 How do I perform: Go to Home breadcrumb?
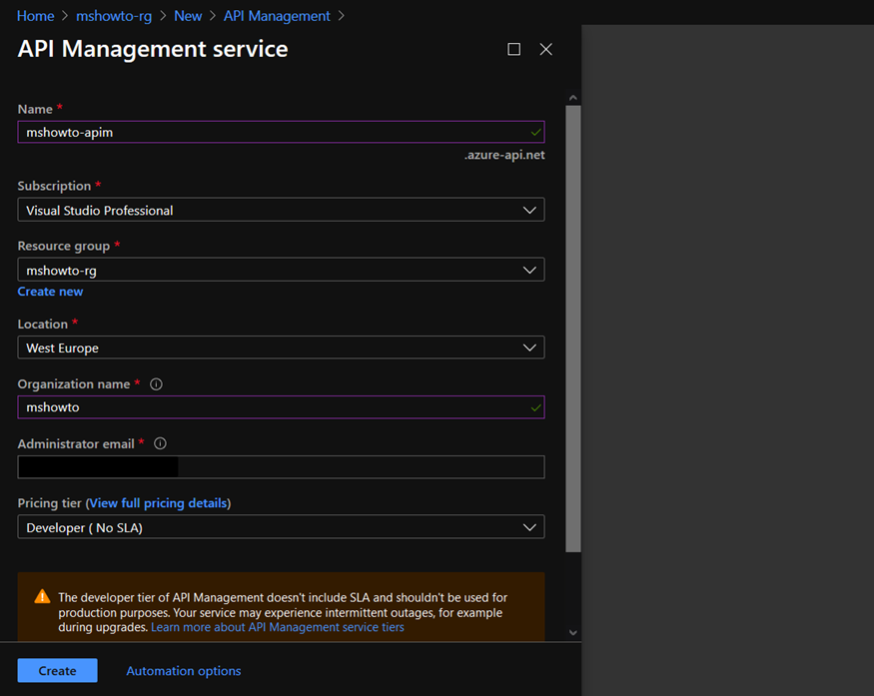tap(36, 16)
